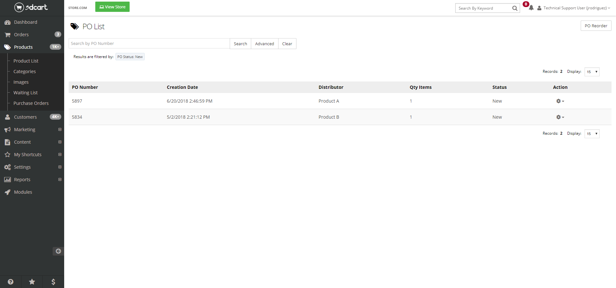This screenshot has height=288, width=616.
Task: Click the green View Store button
Action: point(112,7)
